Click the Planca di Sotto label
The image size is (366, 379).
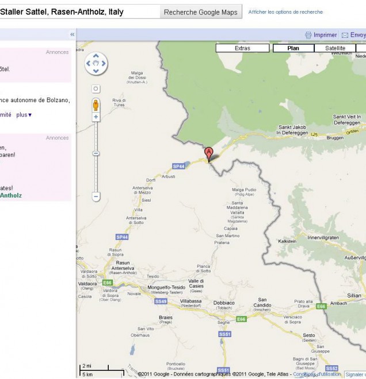click(204, 269)
